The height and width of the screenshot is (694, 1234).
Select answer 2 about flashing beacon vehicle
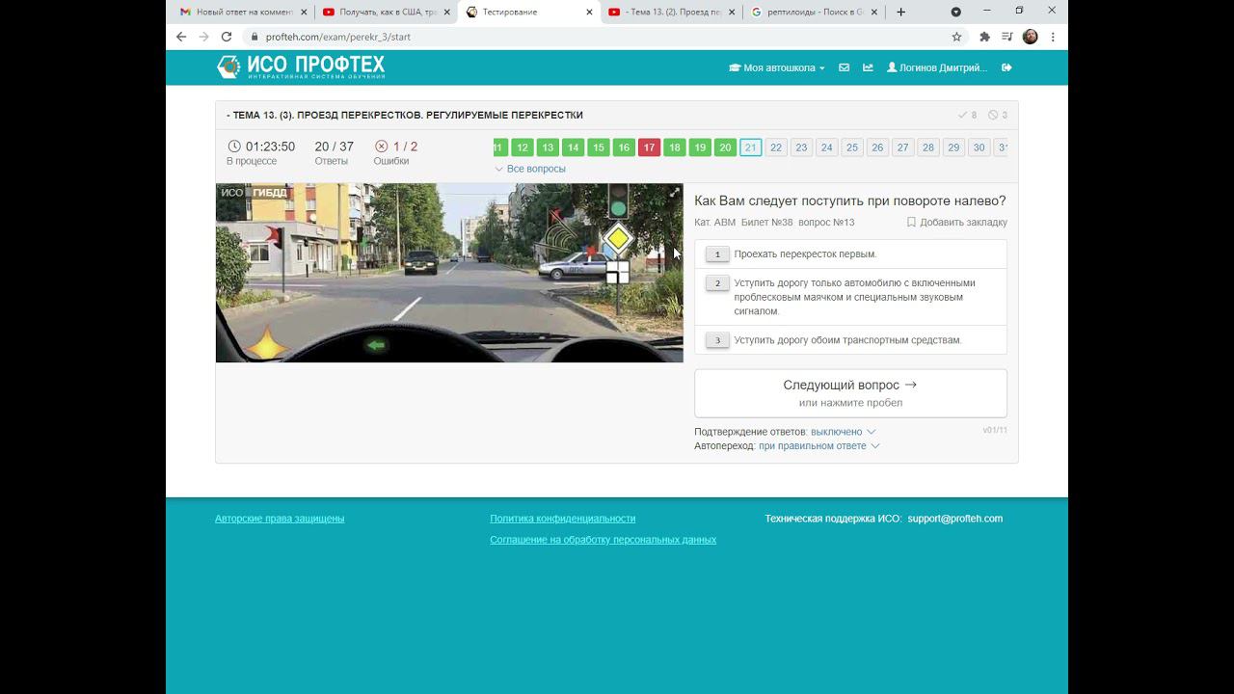850,297
